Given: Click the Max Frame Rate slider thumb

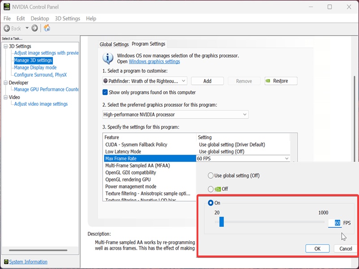Looking at the screenshot, I should 221,222.
